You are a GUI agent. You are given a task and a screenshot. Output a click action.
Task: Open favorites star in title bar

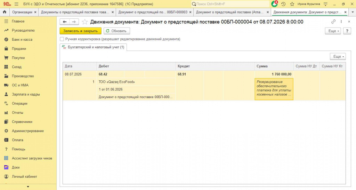pos(292,4)
